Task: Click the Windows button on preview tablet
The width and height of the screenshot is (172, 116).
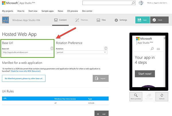Action: pos(149,89)
